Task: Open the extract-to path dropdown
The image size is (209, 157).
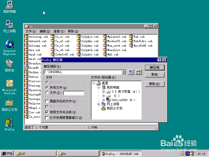Action: tap(124, 72)
